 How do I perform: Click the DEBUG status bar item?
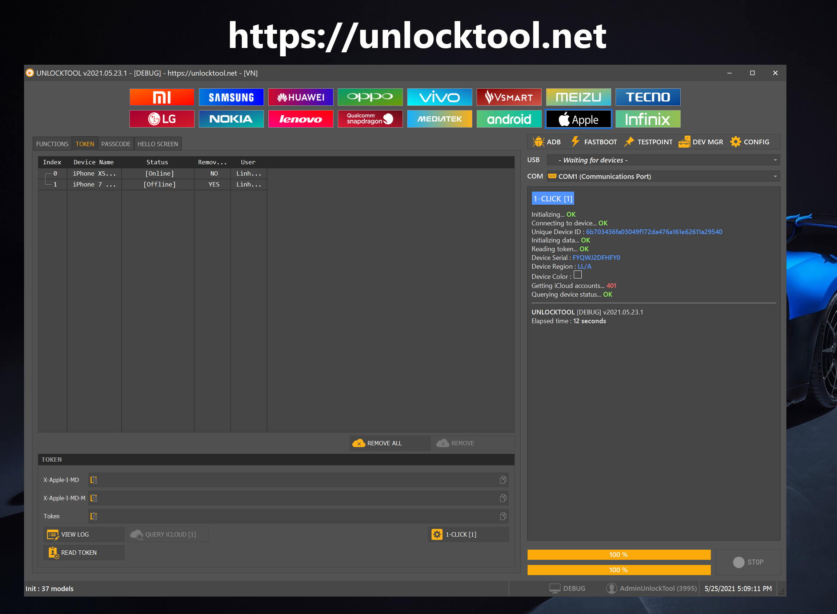point(568,588)
